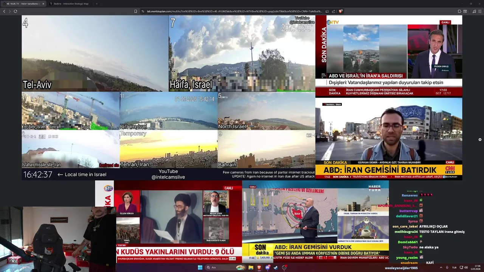Image resolution: width=484 pixels, height=272 pixels.
Task: Switch TUR keyboard language indicator
Action: click(x=454, y=267)
